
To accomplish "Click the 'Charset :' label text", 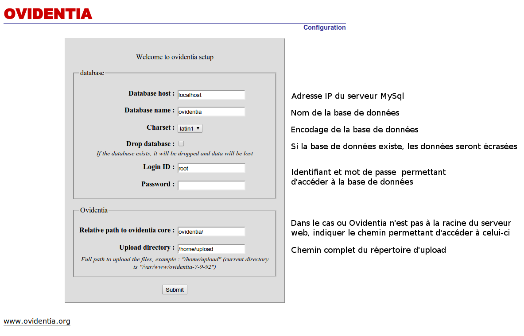I will 160,127.
